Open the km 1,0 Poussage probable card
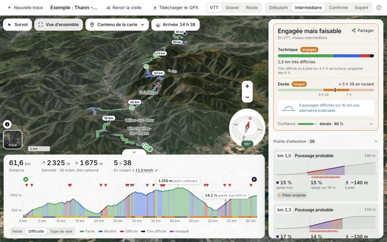This screenshot has width=387, height=242. tap(326, 175)
